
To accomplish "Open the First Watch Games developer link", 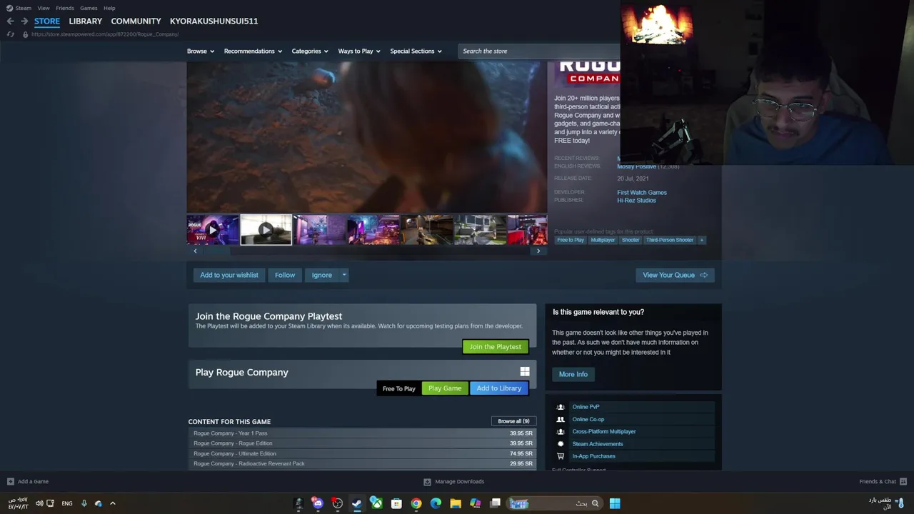I will tap(642, 193).
